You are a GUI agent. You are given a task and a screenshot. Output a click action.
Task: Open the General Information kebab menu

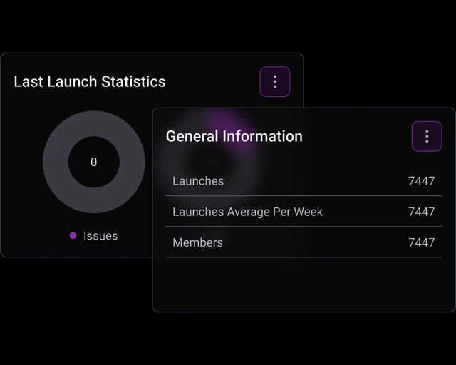[427, 136]
